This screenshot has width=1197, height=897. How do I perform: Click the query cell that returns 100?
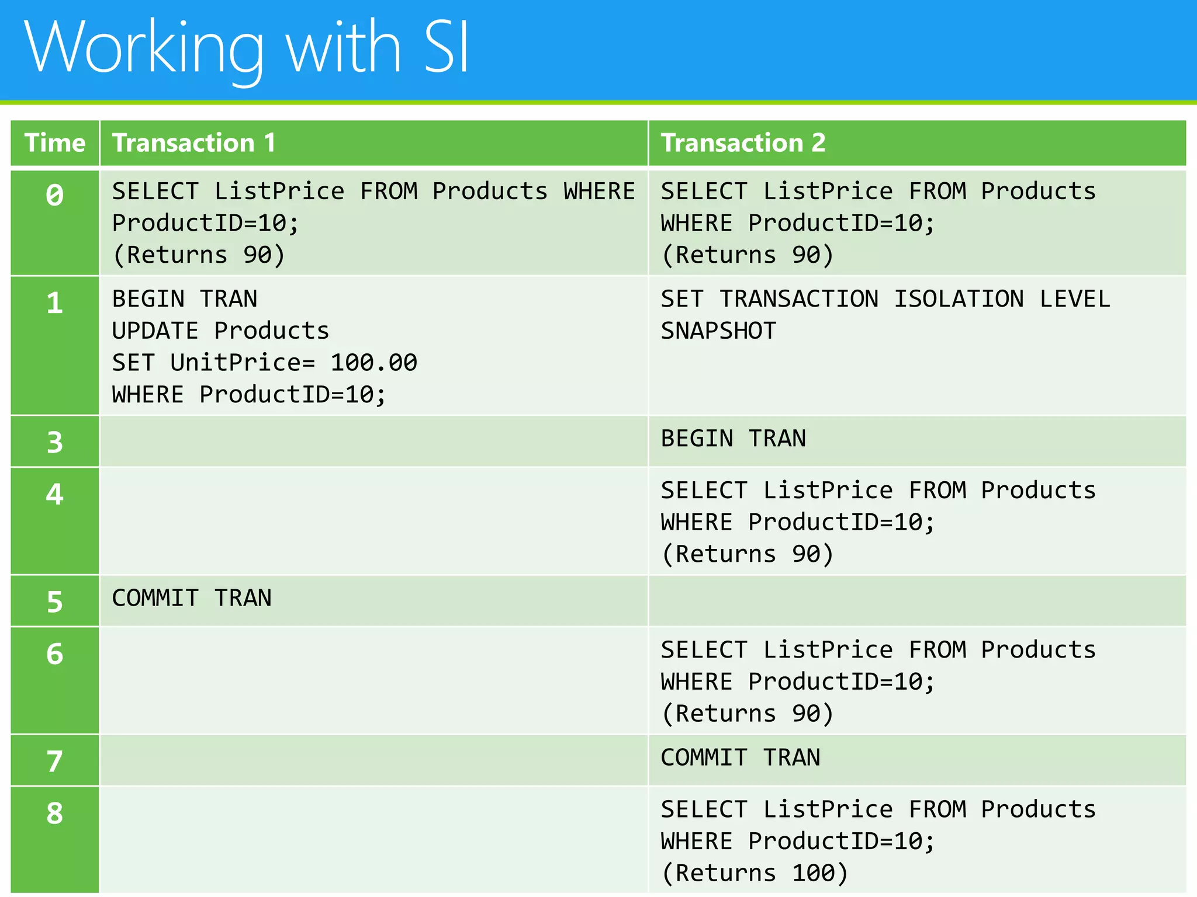click(878, 841)
